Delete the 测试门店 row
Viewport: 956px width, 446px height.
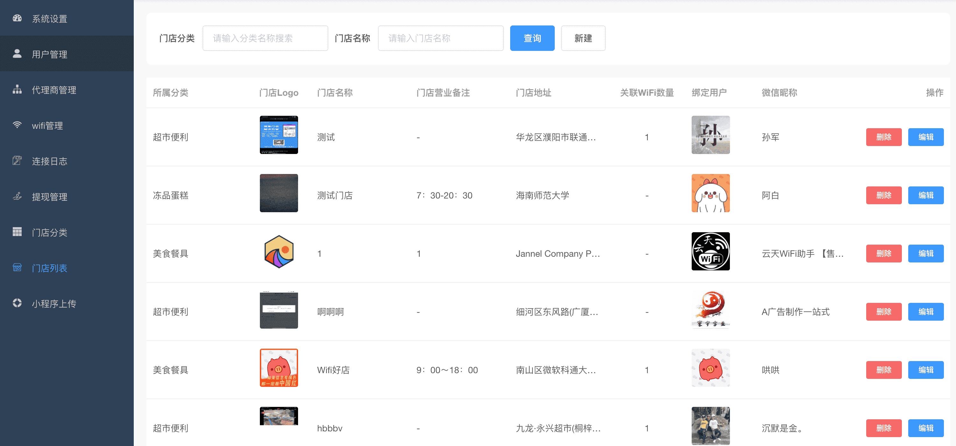tap(884, 195)
